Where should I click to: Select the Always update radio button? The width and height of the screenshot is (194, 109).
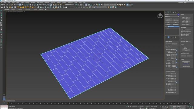point(183,47)
